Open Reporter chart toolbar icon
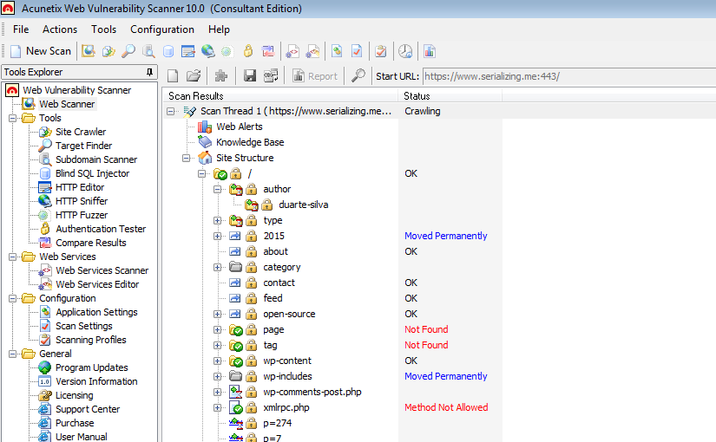Viewport: 716px width, 442px height. 430,51
